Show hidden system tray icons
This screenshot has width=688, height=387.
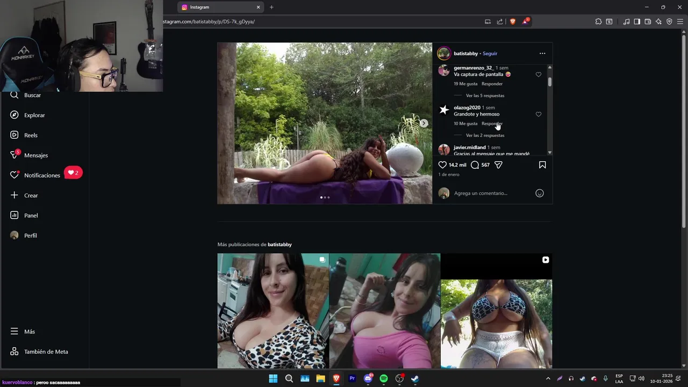click(x=548, y=378)
